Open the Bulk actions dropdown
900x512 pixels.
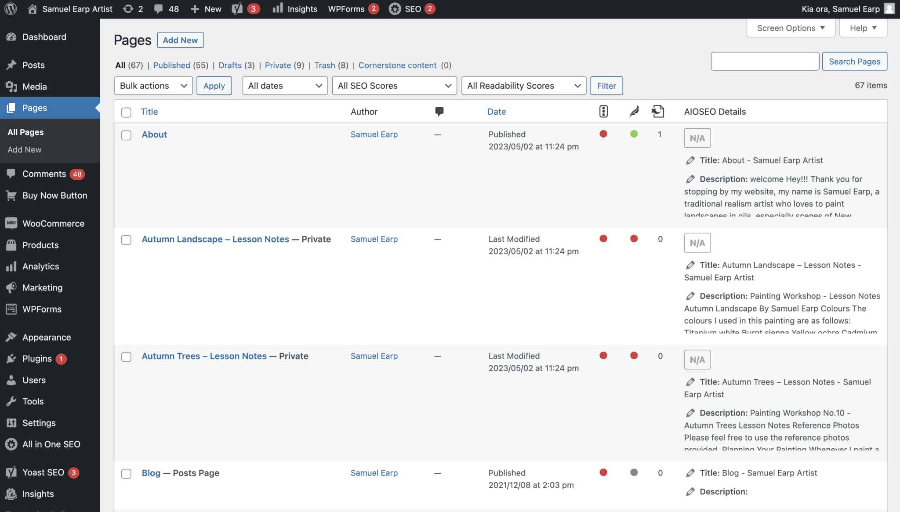click(x=153, y=86)
